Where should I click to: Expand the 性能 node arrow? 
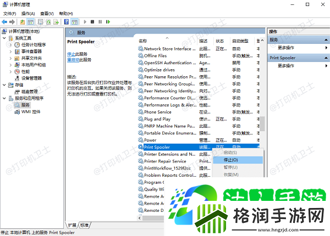(10, 71)
